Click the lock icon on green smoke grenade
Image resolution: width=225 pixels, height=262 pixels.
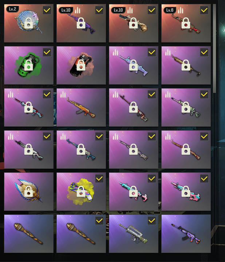click(28, 65)
